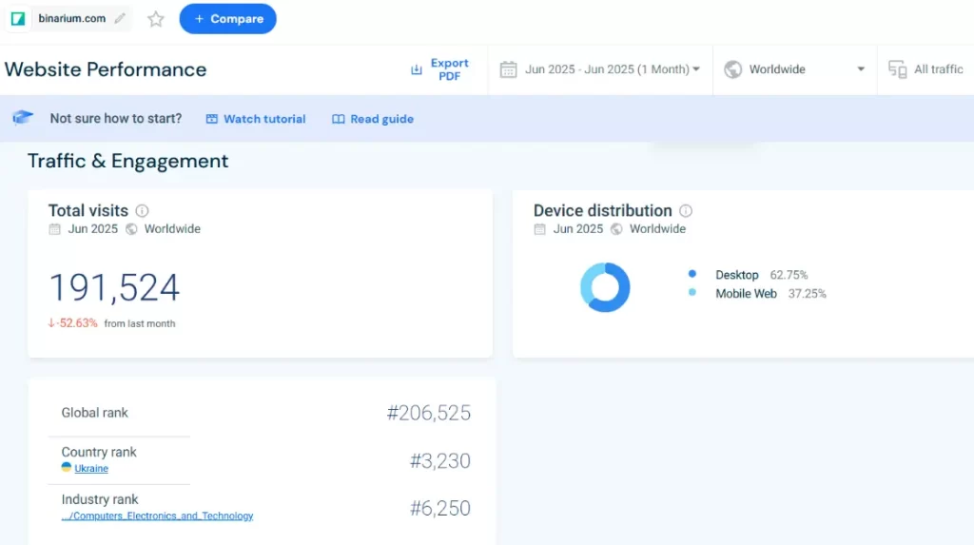The image size is (974, 545).
Task: Click the Website Performance heading
Action: coord(106,69)
